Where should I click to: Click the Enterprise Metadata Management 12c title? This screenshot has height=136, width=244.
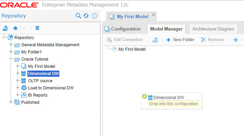pyautogui.click(x=85, y=5)
